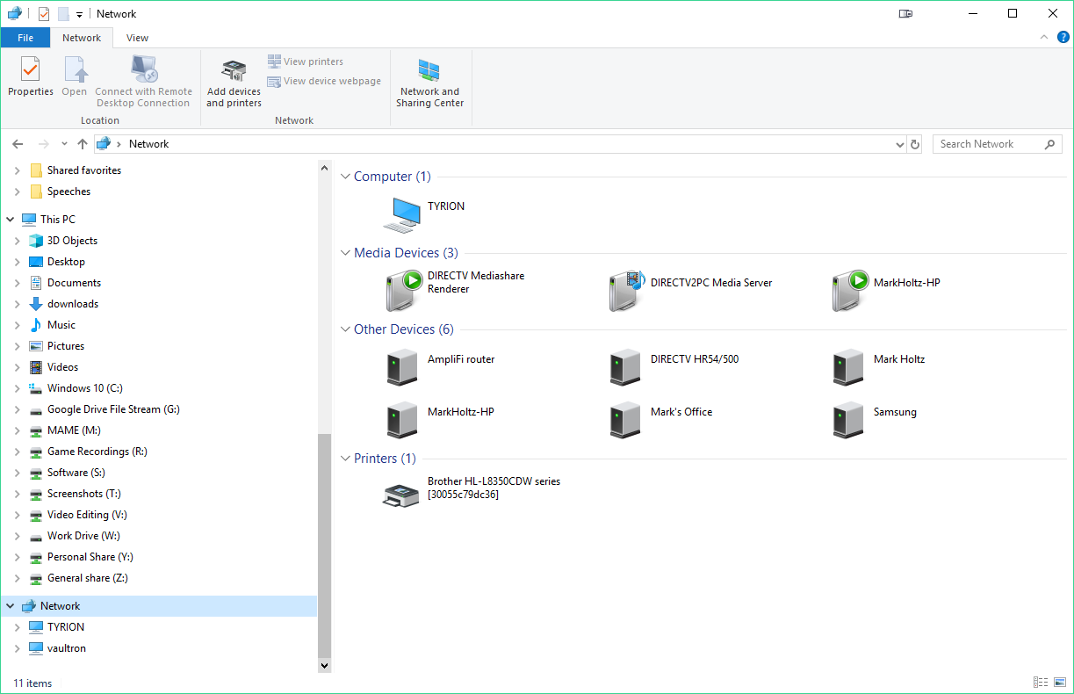The image size is (1074, 694).
Task: Open Video Editing (V:) drive
Action: [87, 515]
